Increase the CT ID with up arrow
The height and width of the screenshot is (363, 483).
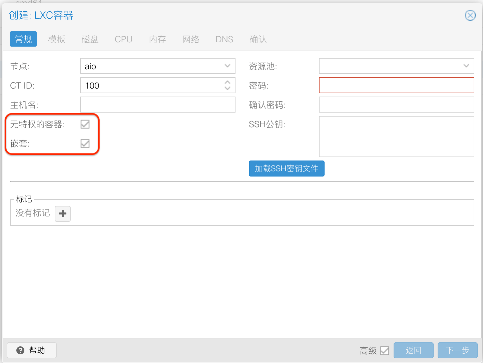pos(227,82)
